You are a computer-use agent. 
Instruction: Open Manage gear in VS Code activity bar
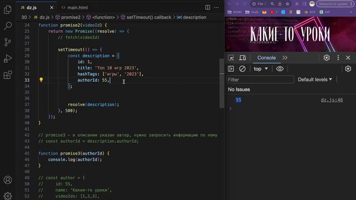click(8, 196)
